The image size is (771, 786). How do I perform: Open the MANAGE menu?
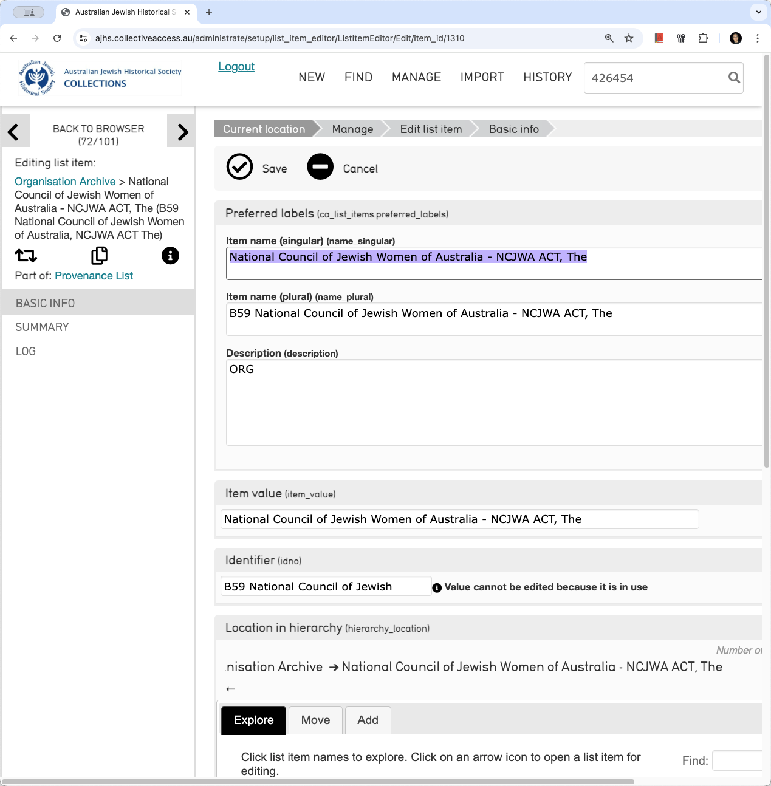416,77
